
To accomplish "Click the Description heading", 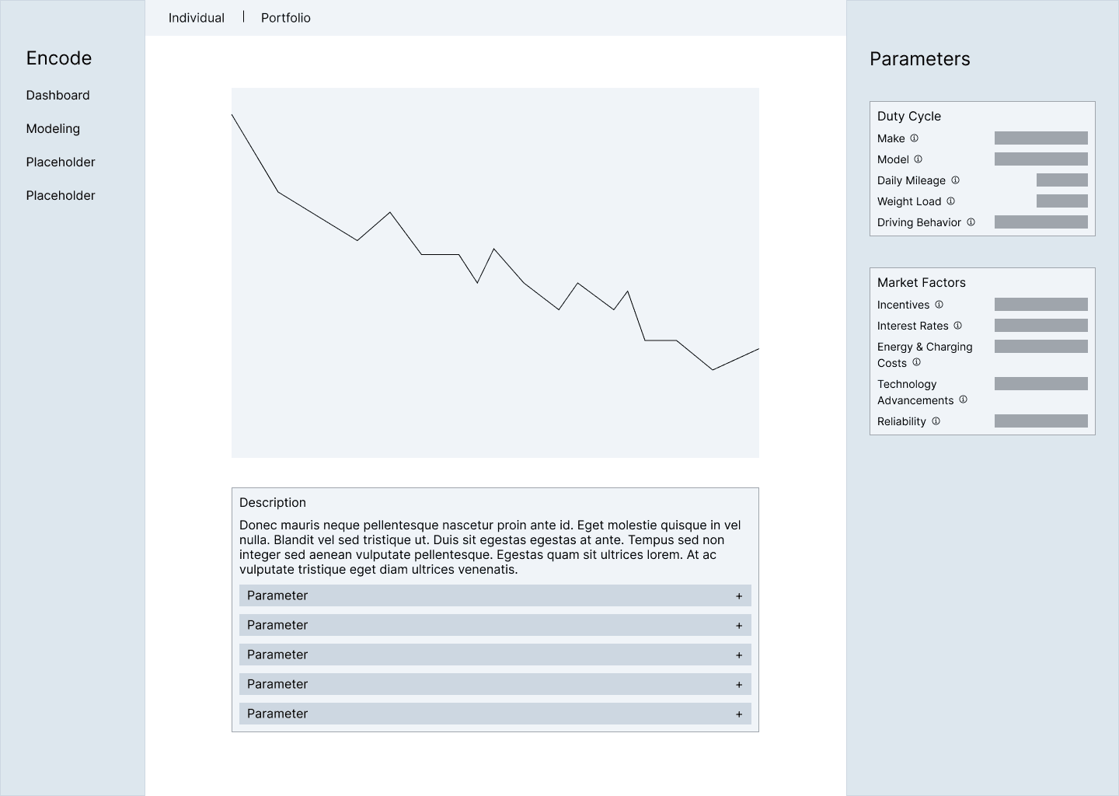I will click(273, 503).
